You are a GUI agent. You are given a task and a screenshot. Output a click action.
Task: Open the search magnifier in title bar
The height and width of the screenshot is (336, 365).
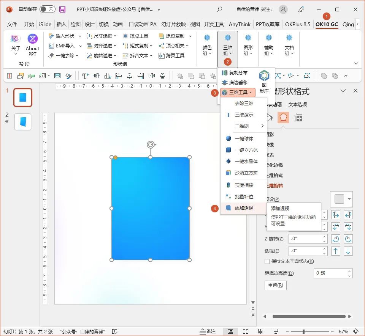click(x=219, y=9)
